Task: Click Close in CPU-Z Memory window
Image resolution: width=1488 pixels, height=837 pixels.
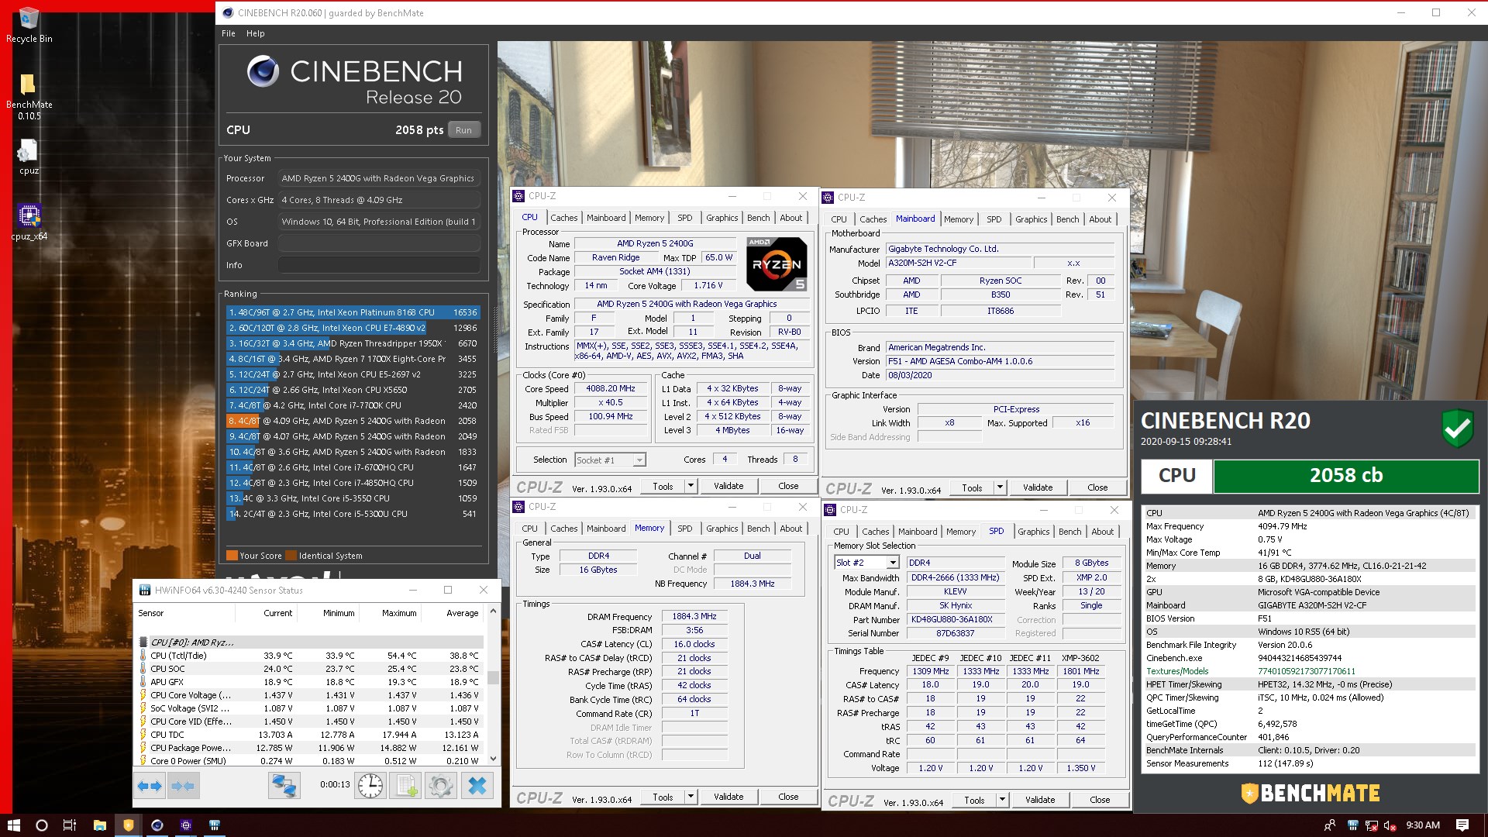Action: (x=788, y=797)
